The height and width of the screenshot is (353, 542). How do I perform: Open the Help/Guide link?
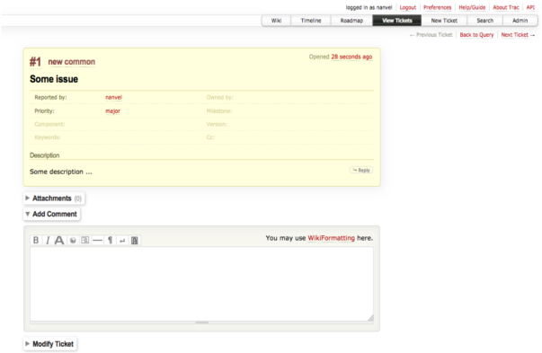click(x=472, y=7)
